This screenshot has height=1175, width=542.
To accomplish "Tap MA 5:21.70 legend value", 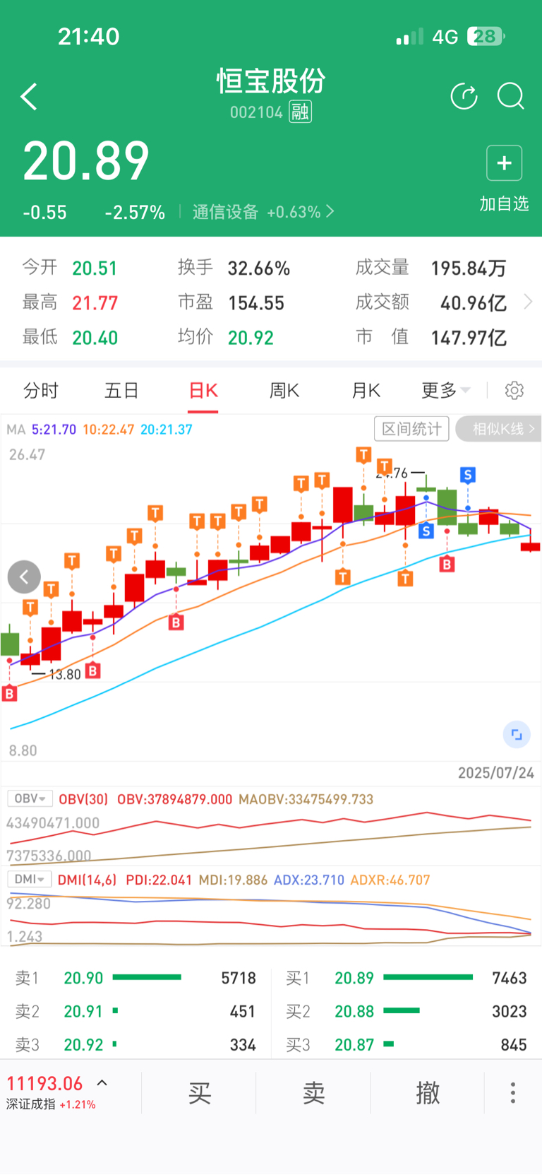I will [54, 429].
